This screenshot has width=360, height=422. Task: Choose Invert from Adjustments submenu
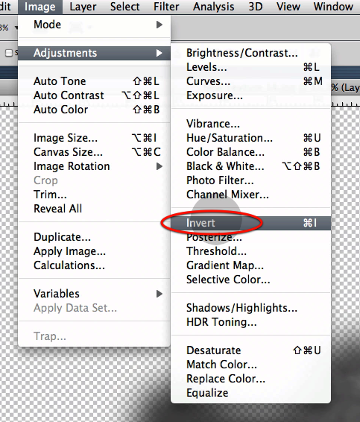[250, 223]
